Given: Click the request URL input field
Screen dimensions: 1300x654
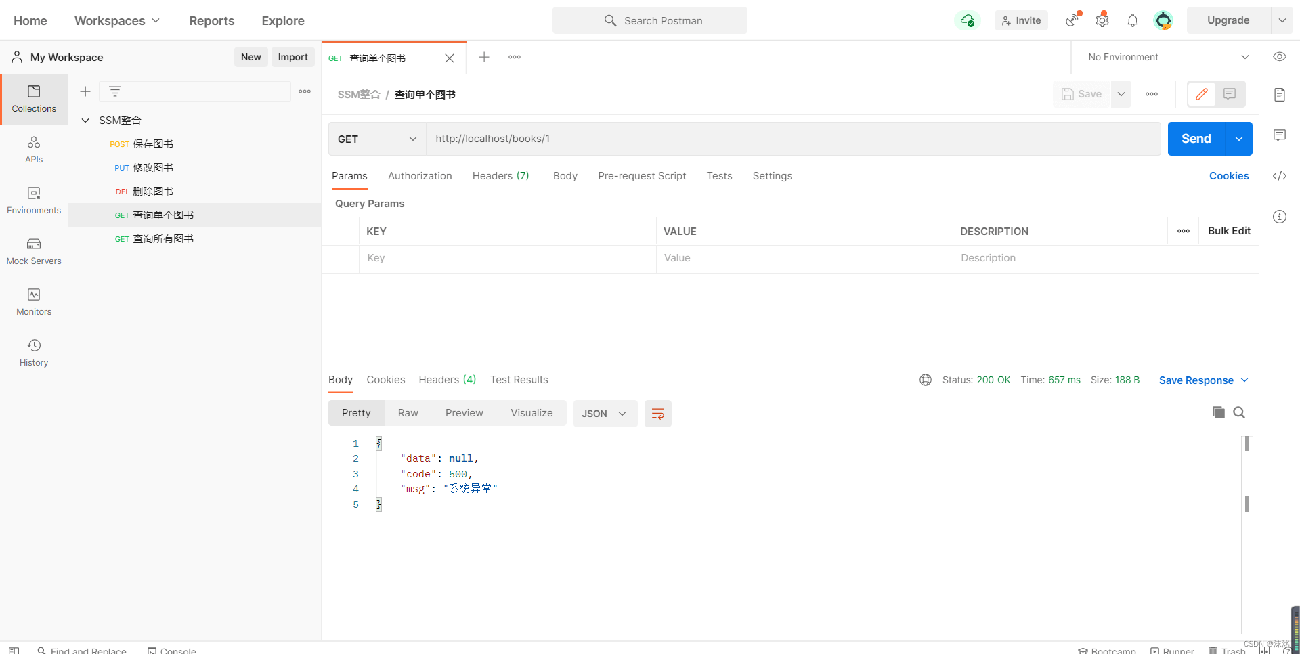Looking at the screenshot, I should click(x=792, y=139).
